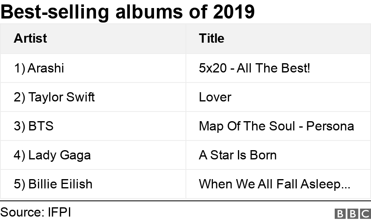The image size is (371, 223).
Task: Select the Lady Gaga artist cell
Action: coord(52,155)
